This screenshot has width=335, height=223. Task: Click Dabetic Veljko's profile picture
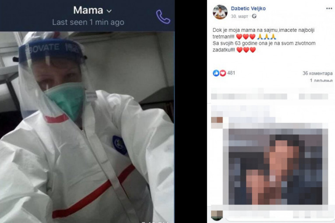(220, 12)
